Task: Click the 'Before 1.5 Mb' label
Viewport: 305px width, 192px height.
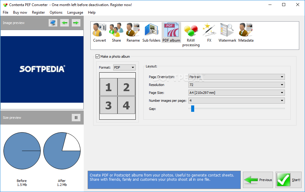Action: tap(22, 183)
